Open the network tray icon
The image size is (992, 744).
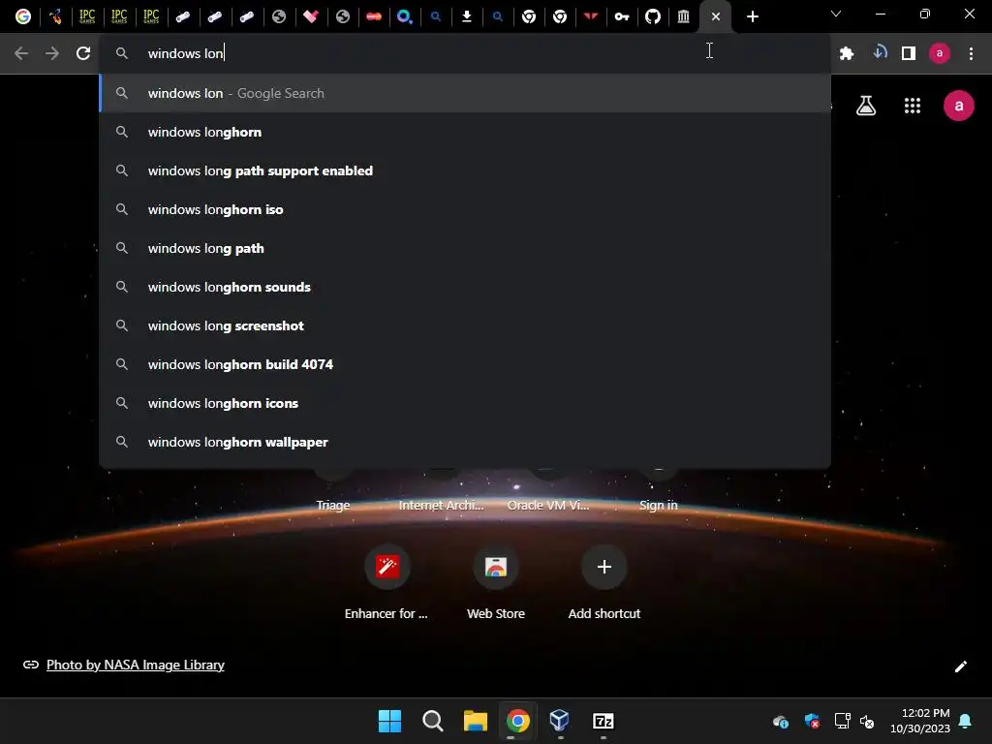pos(842,721)
